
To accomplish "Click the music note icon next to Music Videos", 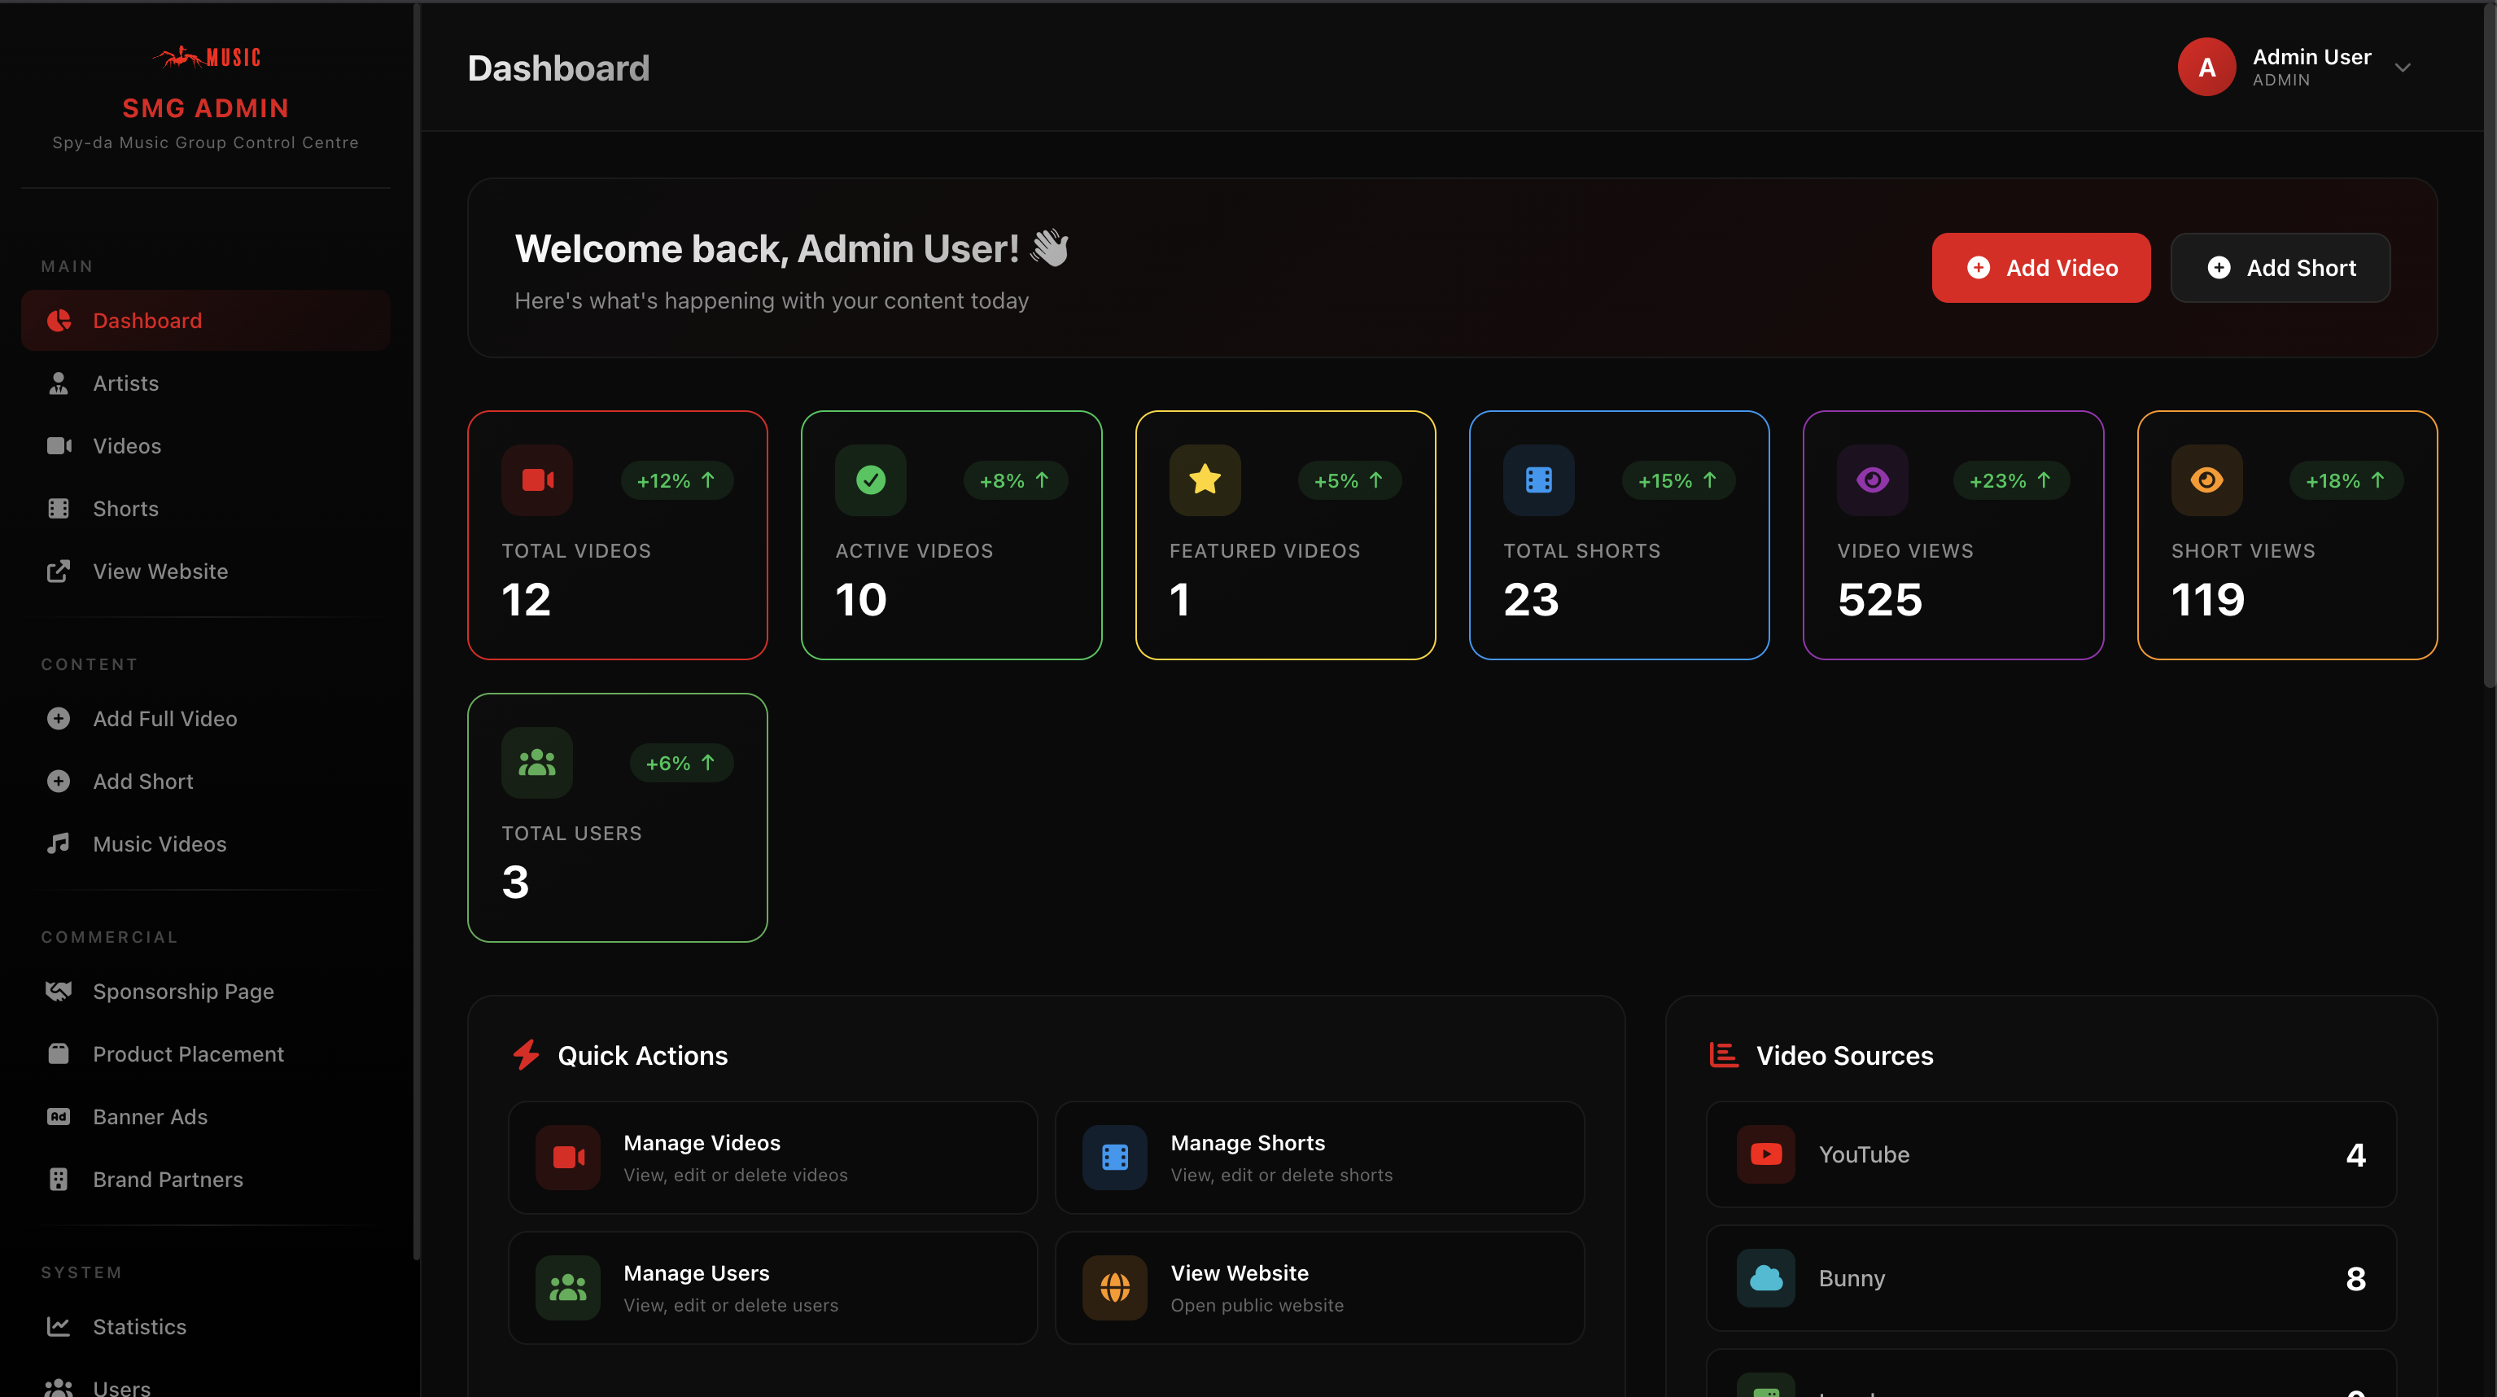I will coord(58,843).
